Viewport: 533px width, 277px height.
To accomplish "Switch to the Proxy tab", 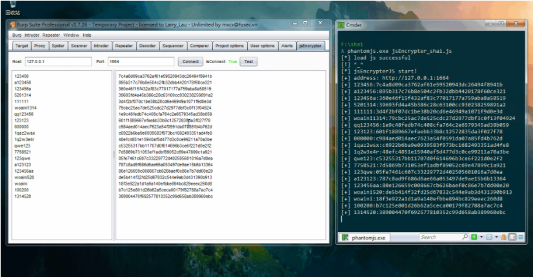I will tap(39, 46).
